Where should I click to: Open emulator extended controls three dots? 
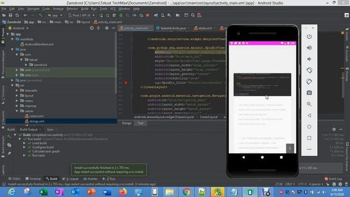[309, 149]
